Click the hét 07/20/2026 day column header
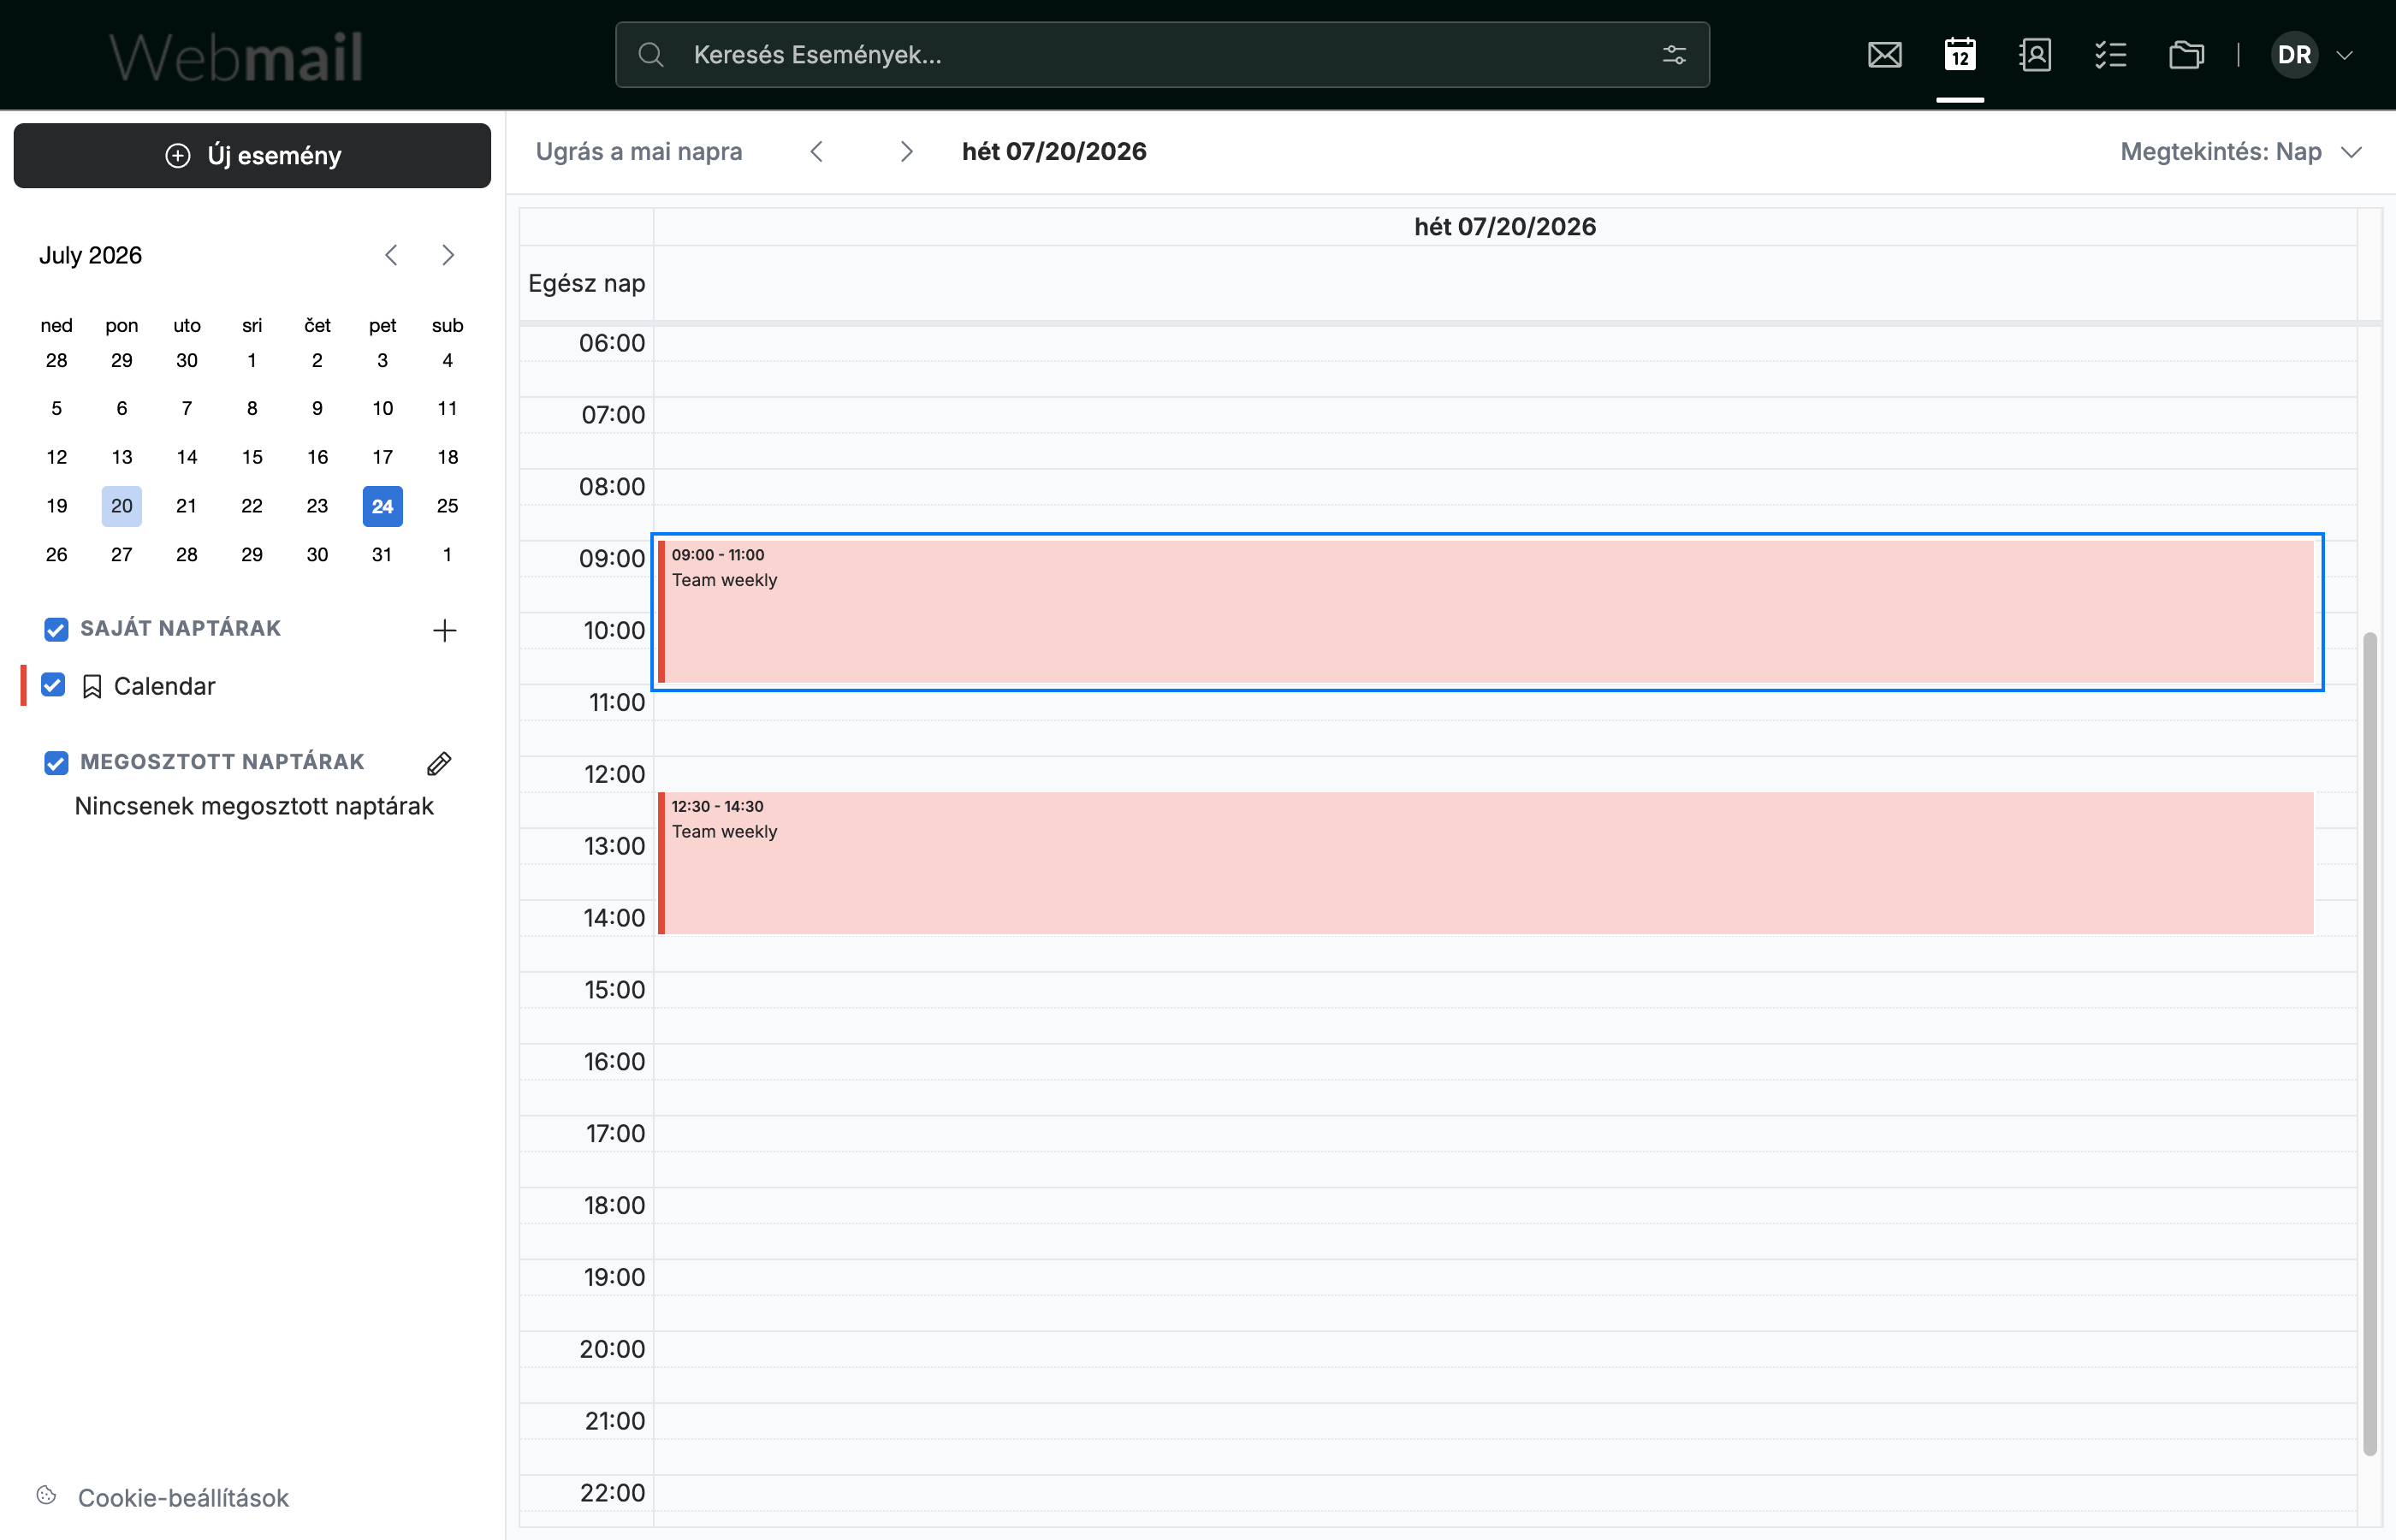Image resolution: width=2396 pixels, height=1540 pixels. tap(1505, 226)
